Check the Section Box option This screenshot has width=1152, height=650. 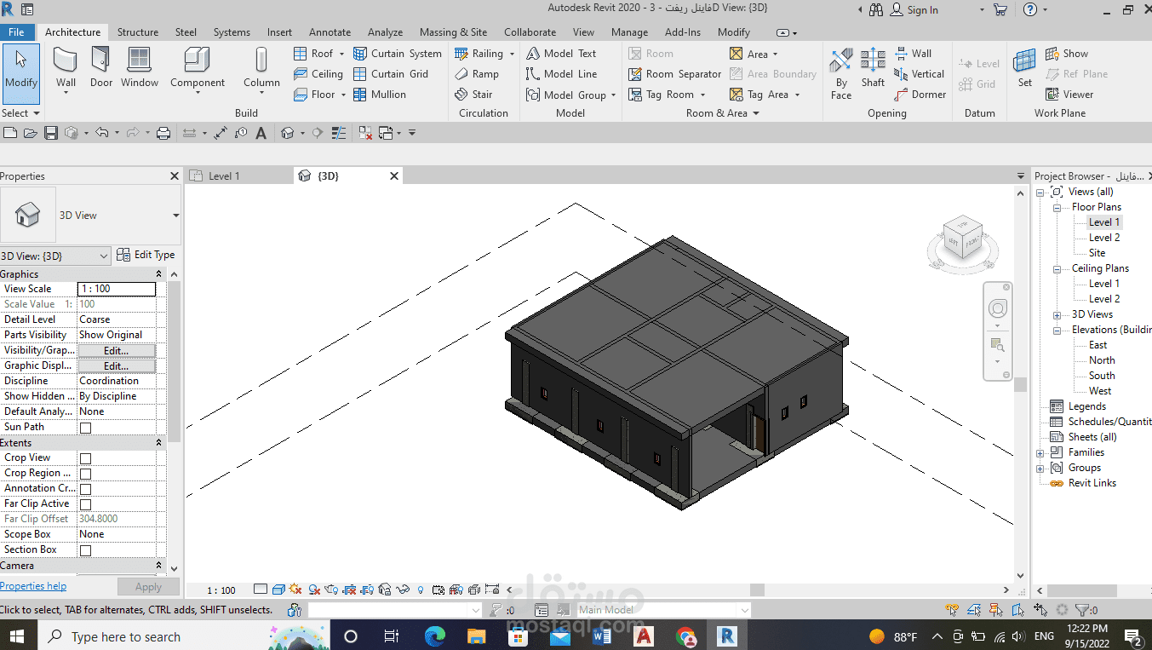pos(85,550)
